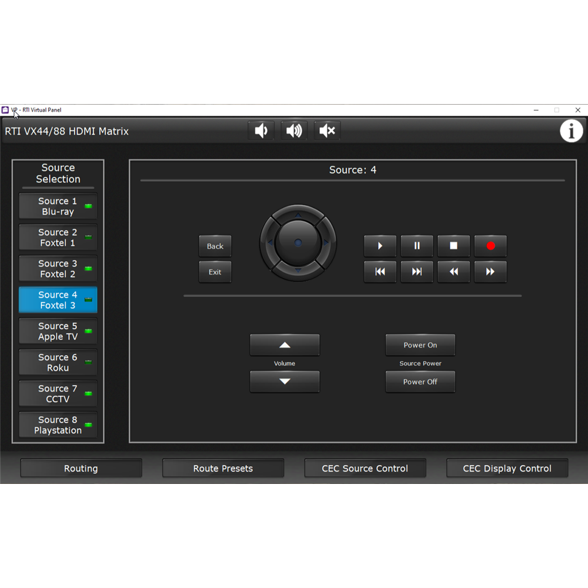The height and width of the screenshot is (588, 588).
Task: Select Source 5 Apple TV
Action: point(58,331)
